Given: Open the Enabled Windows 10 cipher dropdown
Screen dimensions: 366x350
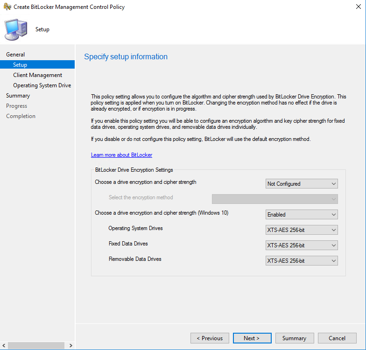Looking at the screenshot, I should (x=302, y=215).
